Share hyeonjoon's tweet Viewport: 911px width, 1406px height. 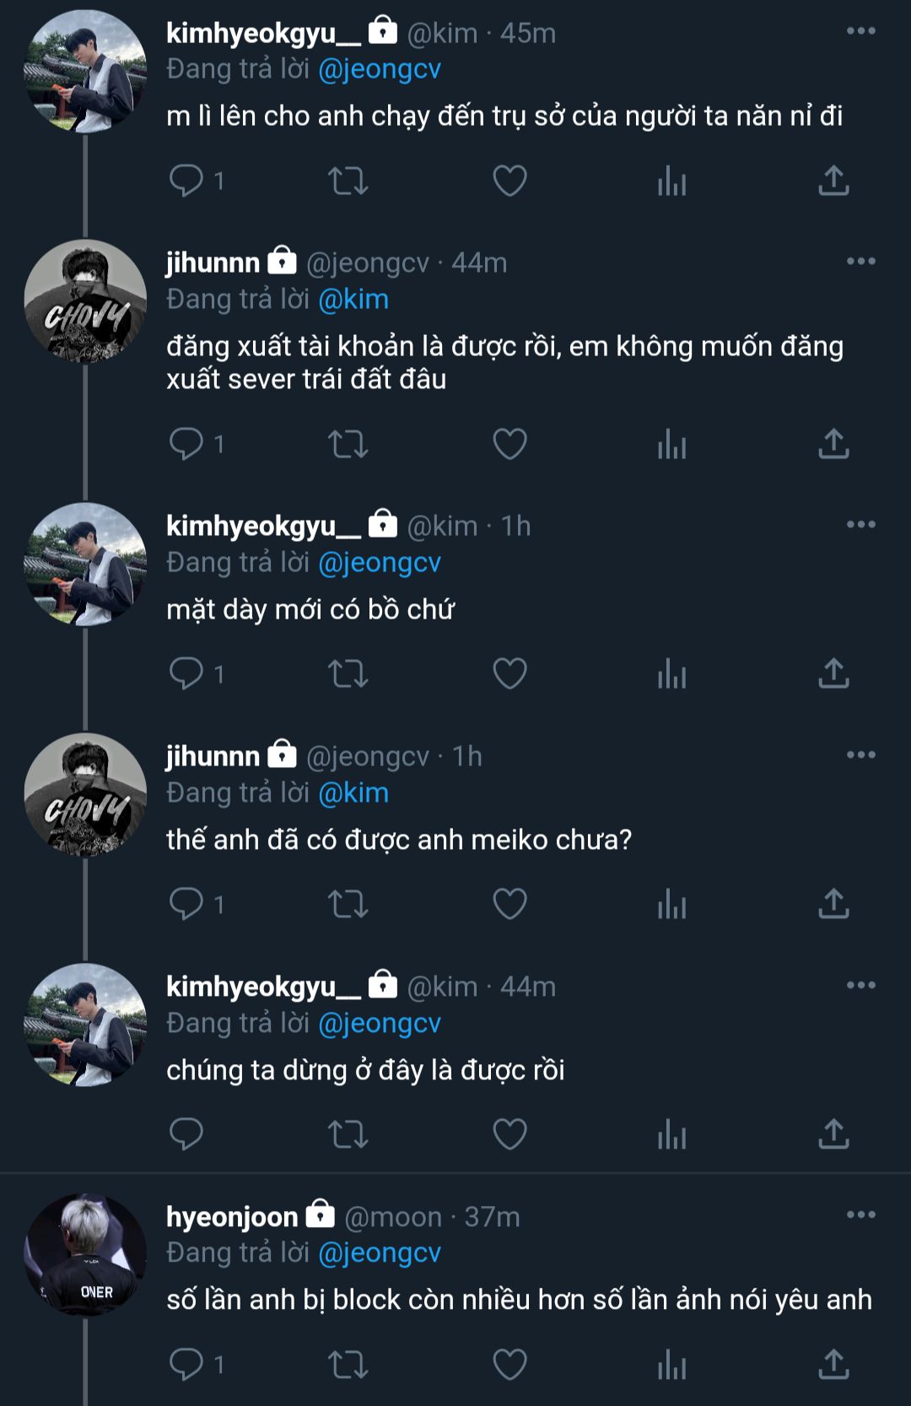point(833,1364)
